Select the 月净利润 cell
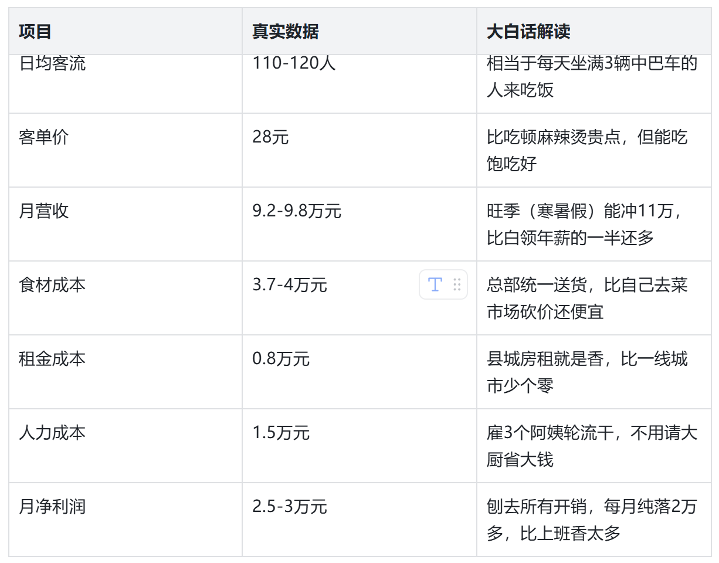 [x=52, y=507]
